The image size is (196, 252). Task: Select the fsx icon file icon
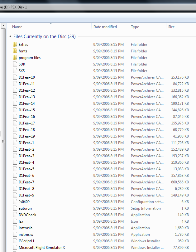15,221
